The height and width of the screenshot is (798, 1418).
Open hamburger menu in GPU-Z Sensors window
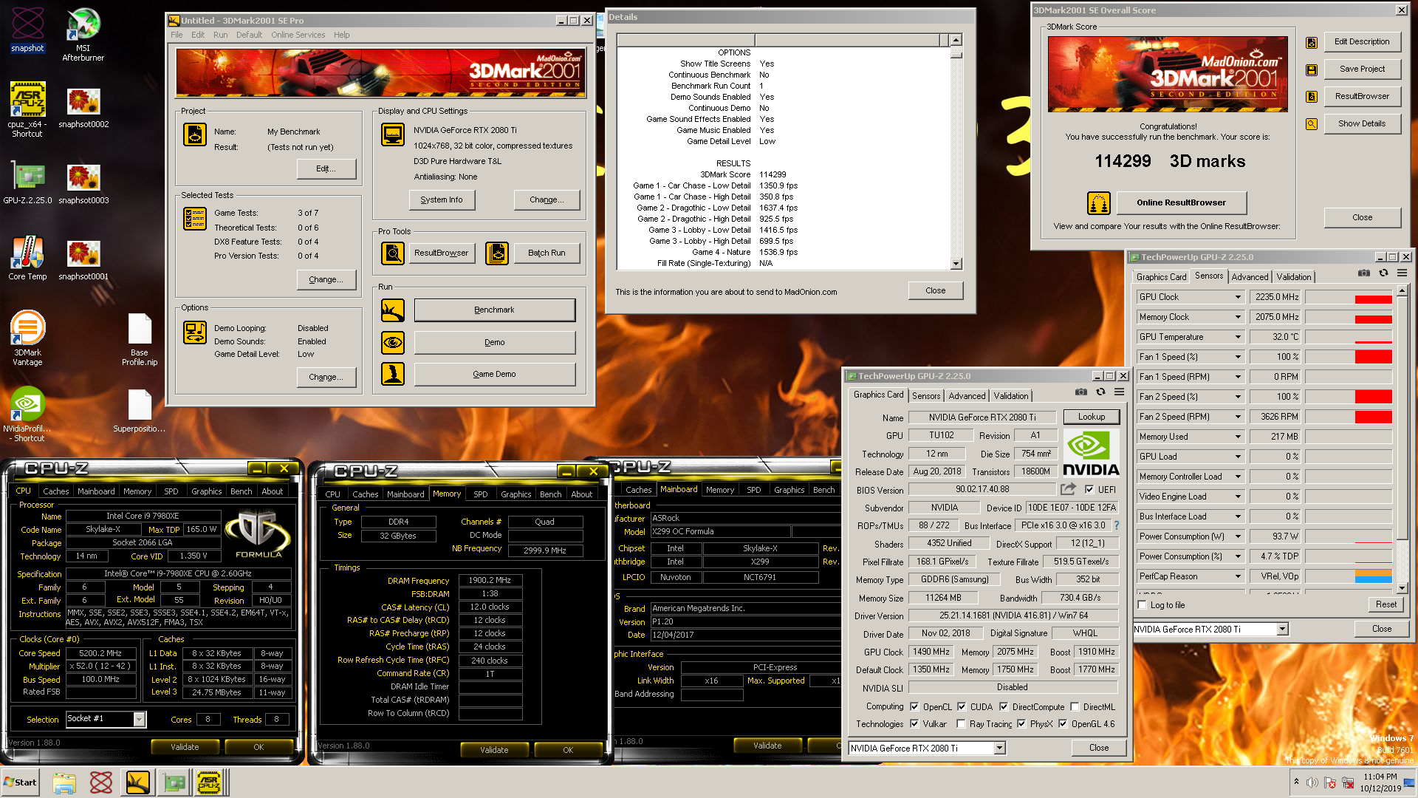click(x=1402, y=273)
